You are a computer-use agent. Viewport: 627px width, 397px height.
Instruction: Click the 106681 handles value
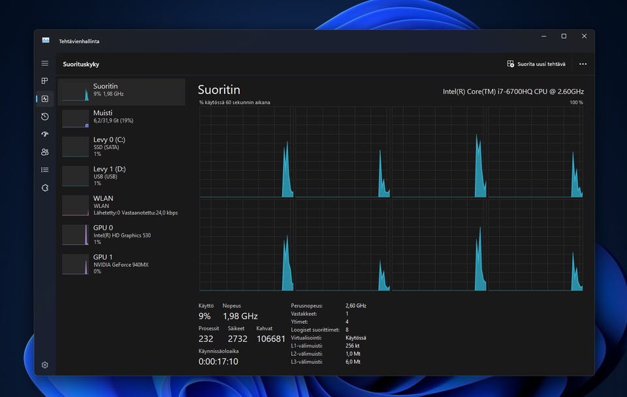click(271, 339)
